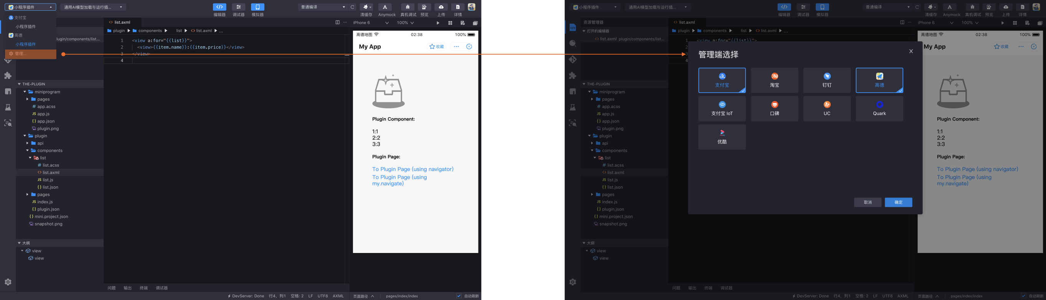
Task: Click the 上传 upload icon in left screenshot
Action: pos(441,7)
